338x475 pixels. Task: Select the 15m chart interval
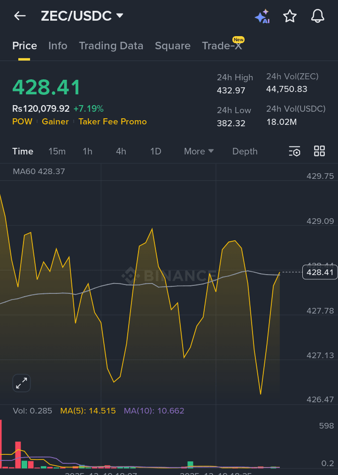click(x=57, y=151)
